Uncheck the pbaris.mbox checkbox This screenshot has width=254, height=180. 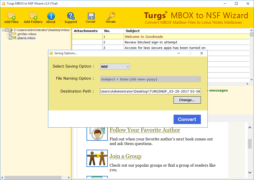(11, 38)
